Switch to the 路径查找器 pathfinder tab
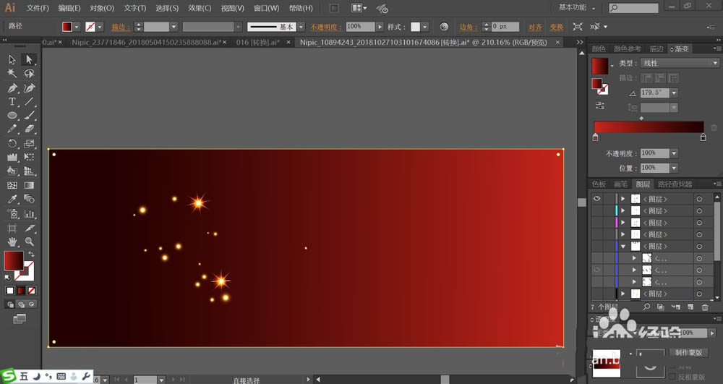The width and height of the screenshot is (723, 384). coord(675,184)
